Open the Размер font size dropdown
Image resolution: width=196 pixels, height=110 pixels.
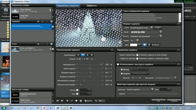click(x=137, y=40)
